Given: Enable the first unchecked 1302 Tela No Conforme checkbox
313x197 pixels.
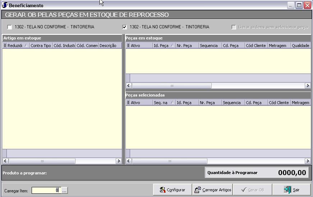Looking at the screenshot, I should [x=10, y=27].
